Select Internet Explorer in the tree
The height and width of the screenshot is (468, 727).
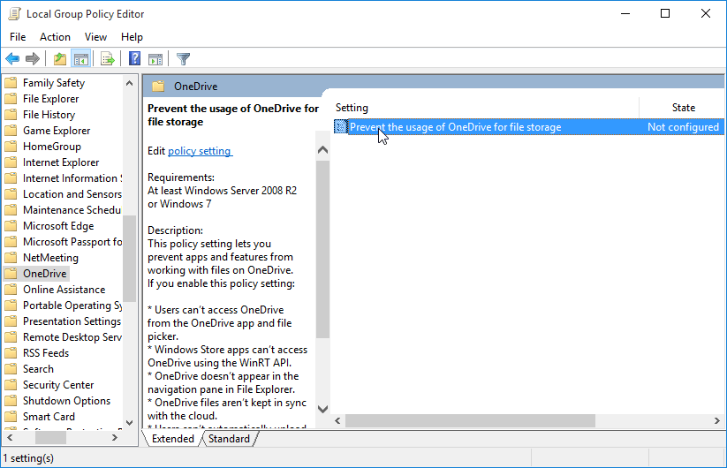click(61, 162)
